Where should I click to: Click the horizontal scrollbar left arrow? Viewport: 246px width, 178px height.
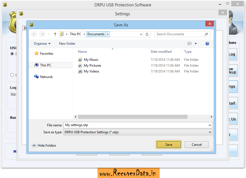click(75, 117)
